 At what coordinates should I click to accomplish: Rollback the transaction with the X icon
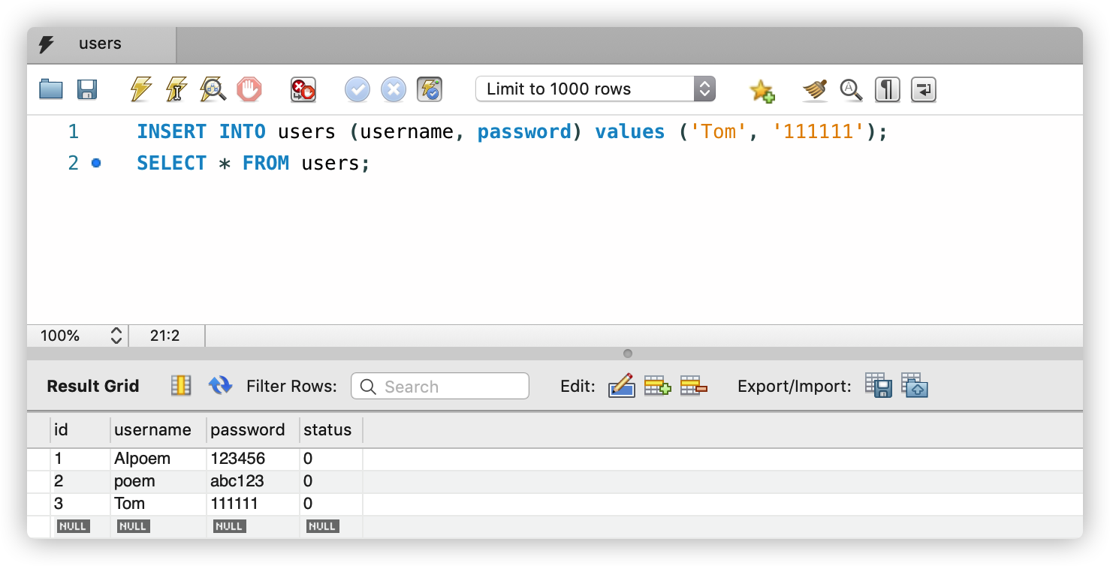point(394,89)
